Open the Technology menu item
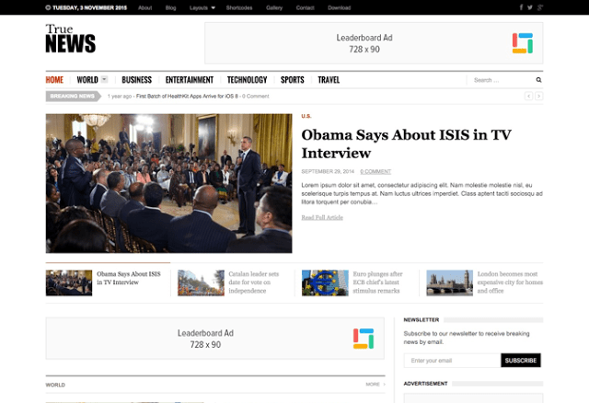Screen dimensions: 589x403 pos(247,80)
